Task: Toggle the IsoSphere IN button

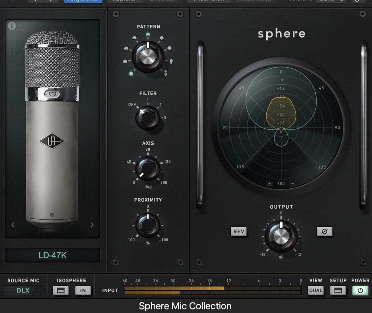Action: tap(83, 290)
